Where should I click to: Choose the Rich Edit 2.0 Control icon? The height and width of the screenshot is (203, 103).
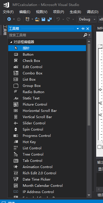point(16,173)
